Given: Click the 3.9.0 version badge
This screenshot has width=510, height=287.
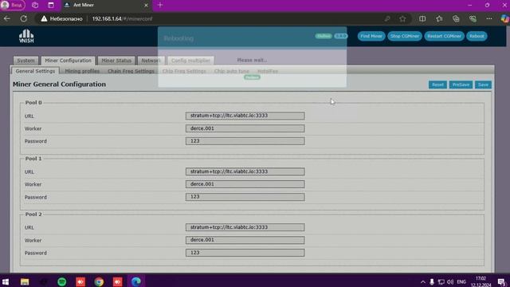Looking at the screenshot, I should 340,36.
